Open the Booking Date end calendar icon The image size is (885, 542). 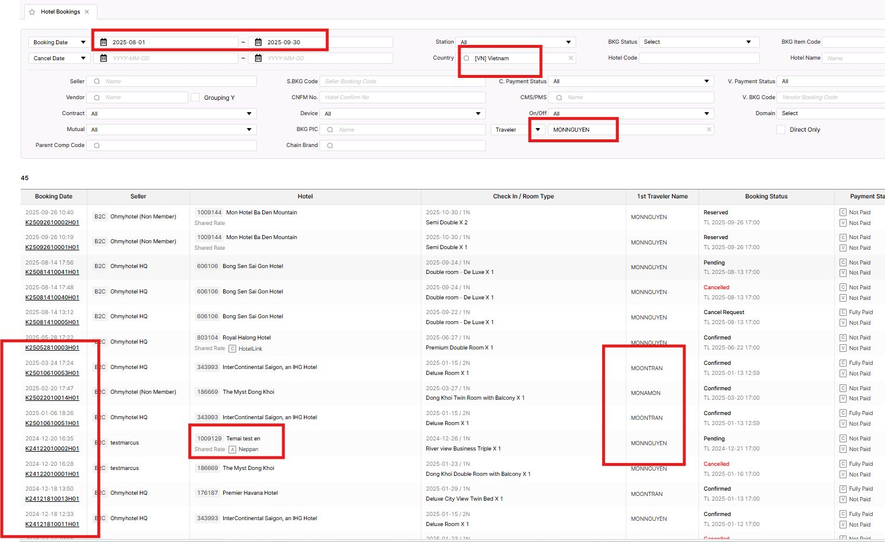click(259, 43)
